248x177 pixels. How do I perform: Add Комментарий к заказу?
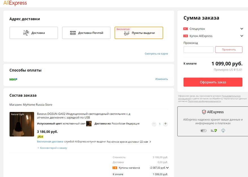52,148
